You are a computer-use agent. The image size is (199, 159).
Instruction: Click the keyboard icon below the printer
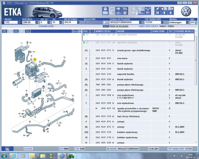[105, 13]
